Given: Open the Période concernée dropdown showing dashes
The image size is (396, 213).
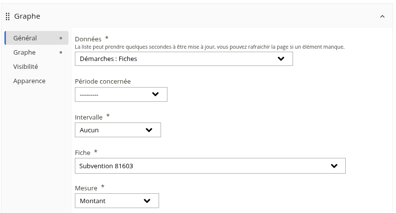Looking at the screenshot, I should click(121, 94).
